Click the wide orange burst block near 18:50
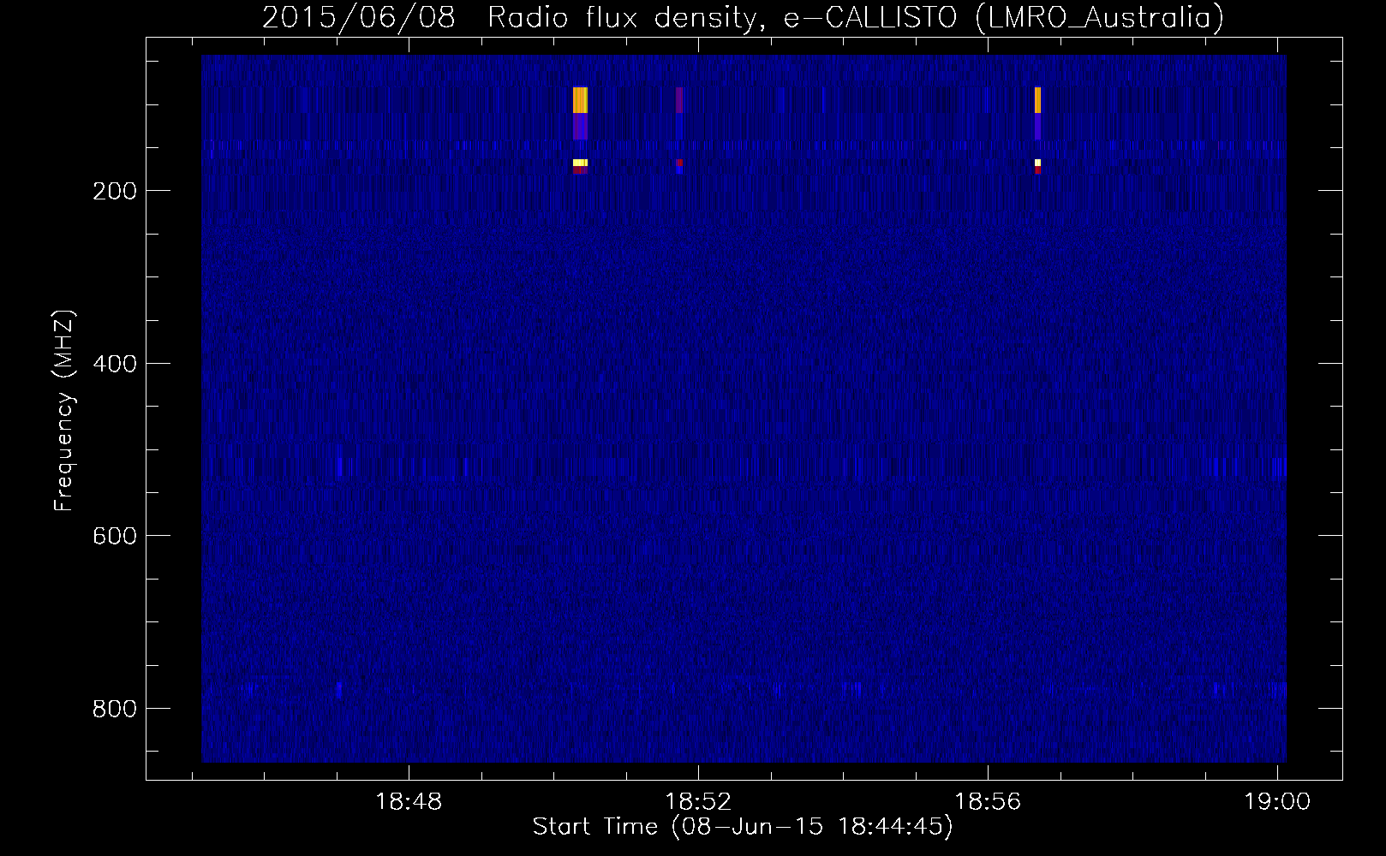This screenshot has width=1386, height=856. (580, 100)
